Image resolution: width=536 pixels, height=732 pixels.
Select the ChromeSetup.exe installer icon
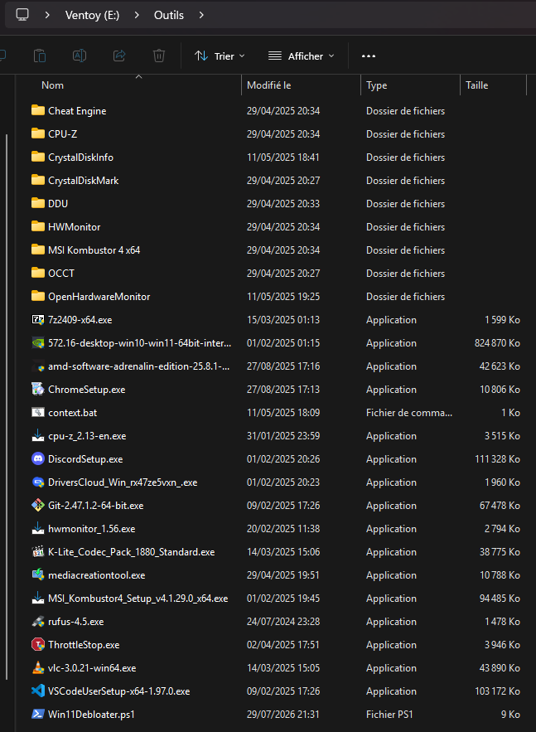coord(38,389)
